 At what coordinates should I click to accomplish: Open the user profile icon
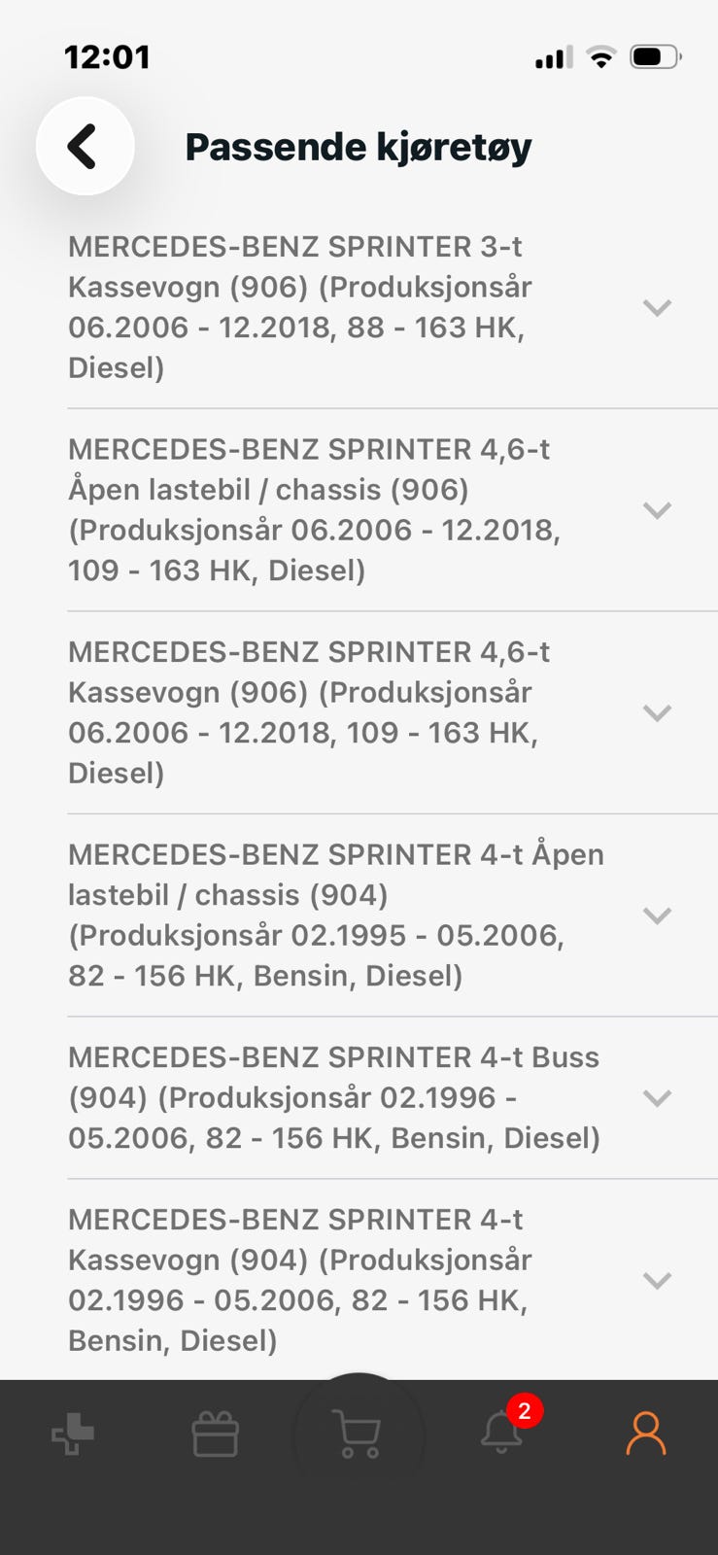coord(645,1434)
